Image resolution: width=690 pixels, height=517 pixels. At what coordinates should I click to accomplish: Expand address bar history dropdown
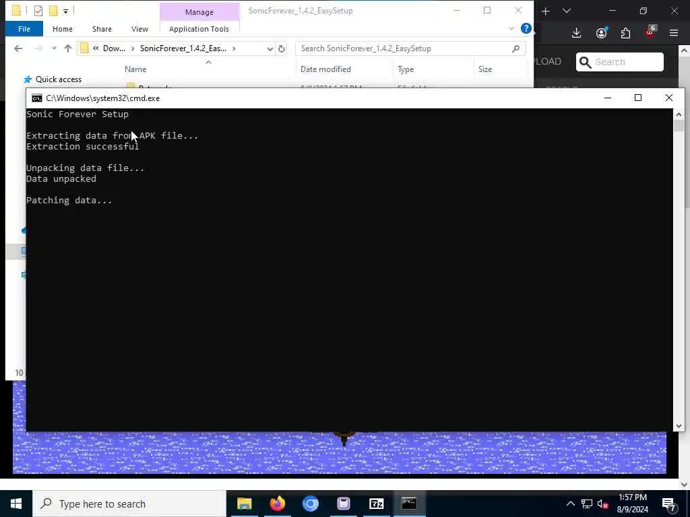coord(270,48)
